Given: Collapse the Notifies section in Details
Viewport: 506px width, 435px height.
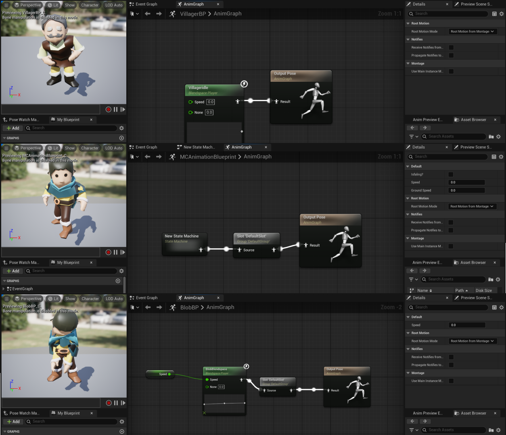Looking at the screenshot, I should (408, 39).
